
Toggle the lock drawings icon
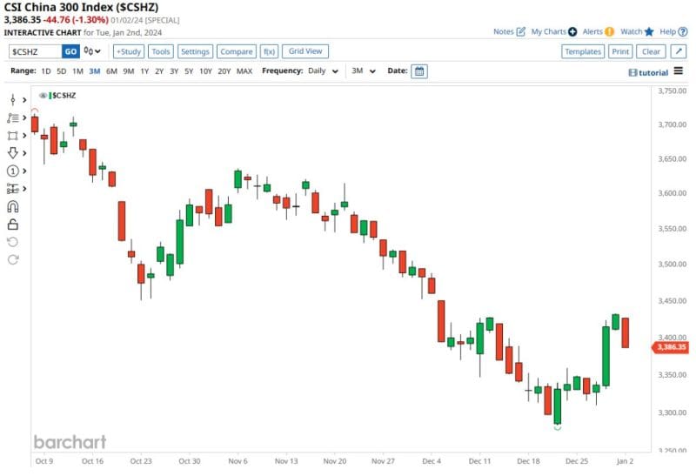pos(13,225)
